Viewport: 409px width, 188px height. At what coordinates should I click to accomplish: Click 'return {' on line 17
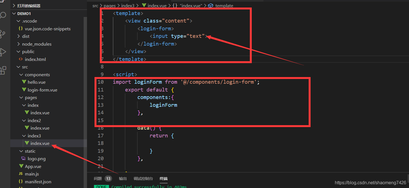[x=162, y=135]
